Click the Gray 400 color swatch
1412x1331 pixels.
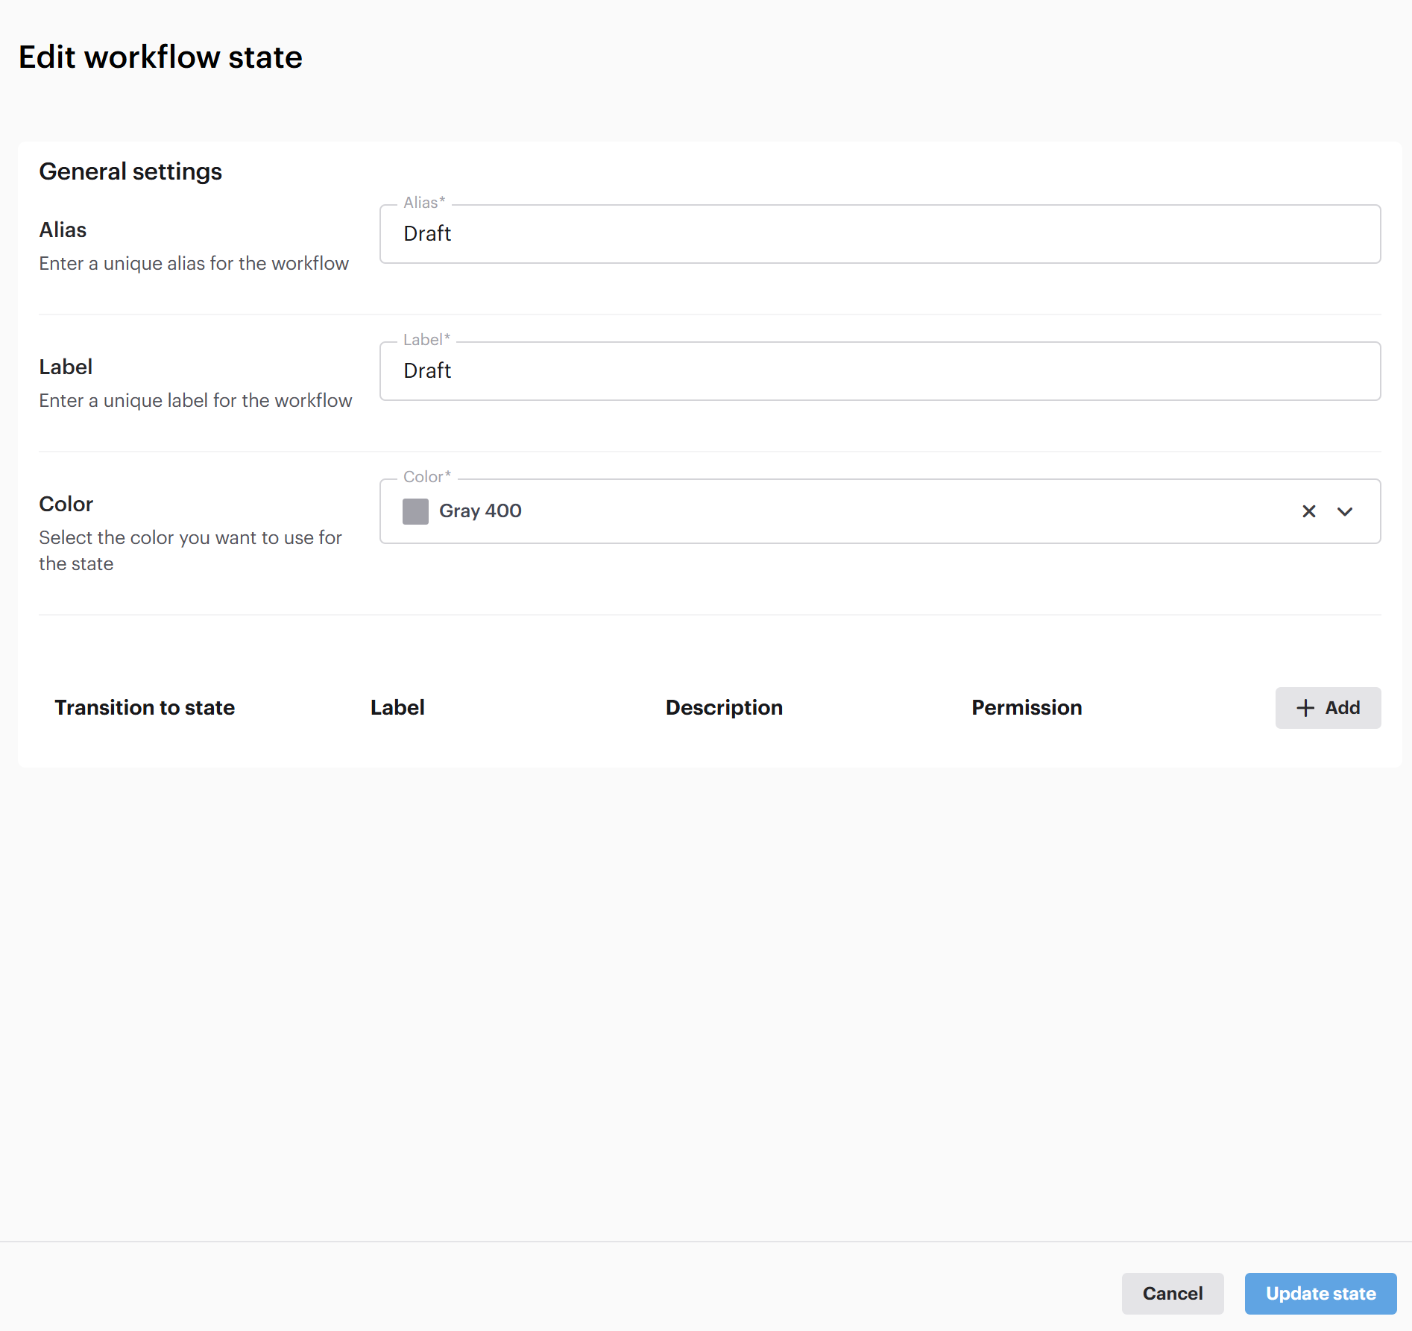(415, 511)
